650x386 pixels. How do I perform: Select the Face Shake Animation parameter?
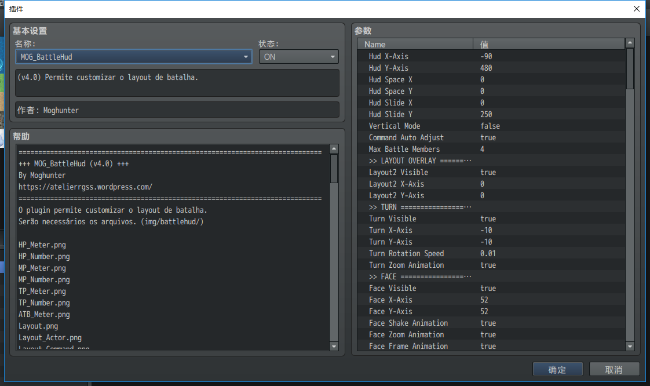point(491,323)
